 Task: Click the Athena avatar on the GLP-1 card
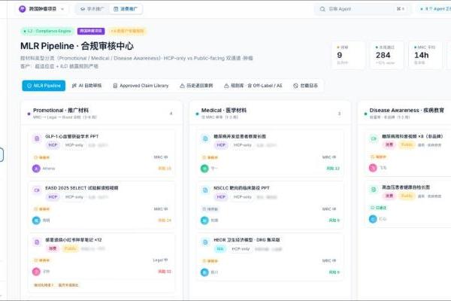click(x=36, y=169)
